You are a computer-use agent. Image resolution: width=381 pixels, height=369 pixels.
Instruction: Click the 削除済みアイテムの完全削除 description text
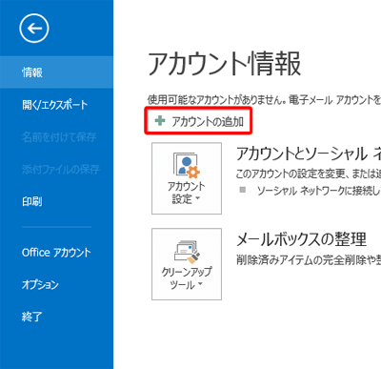click(309, 260)
